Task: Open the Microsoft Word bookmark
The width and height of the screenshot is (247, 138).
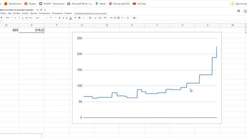Action: [x=80, y=3]
